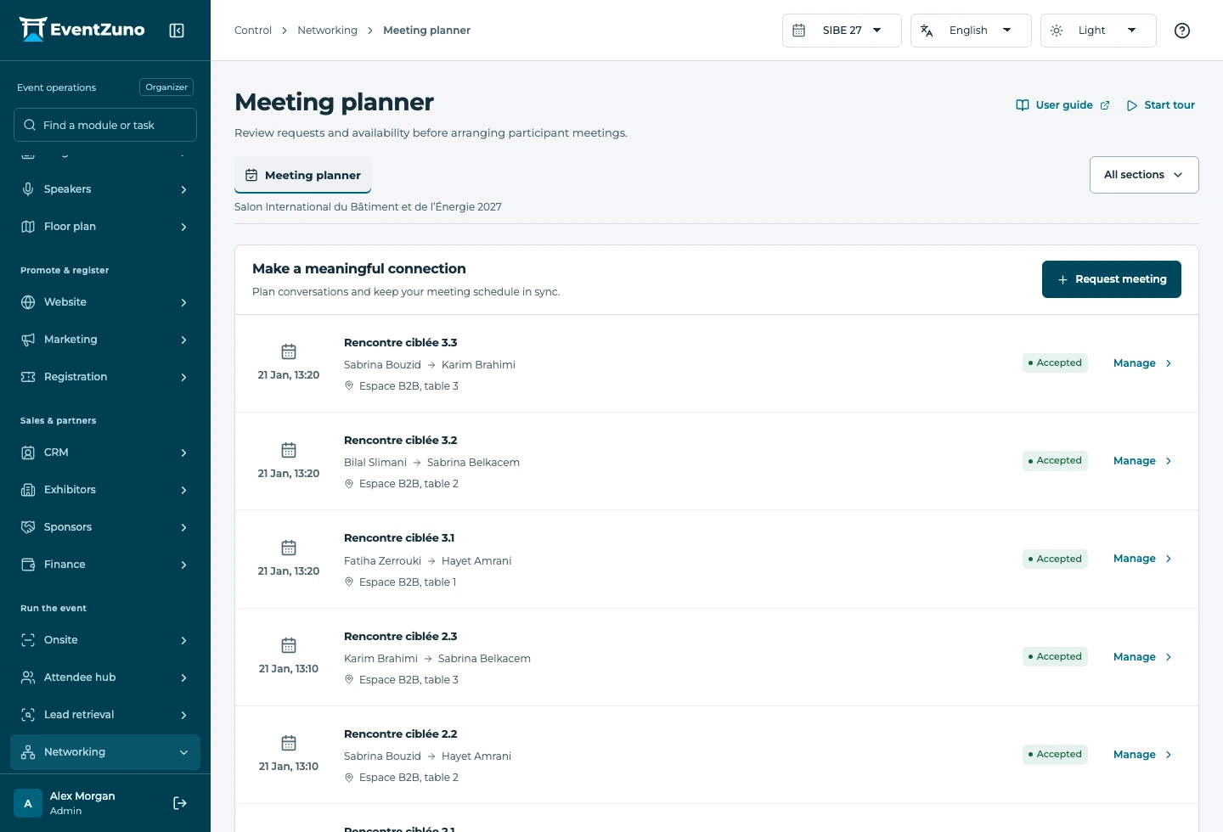Viewport: 1223px width, 832px height.
Task: Click the Find a module or task field
Action: (x=105, y=125)
